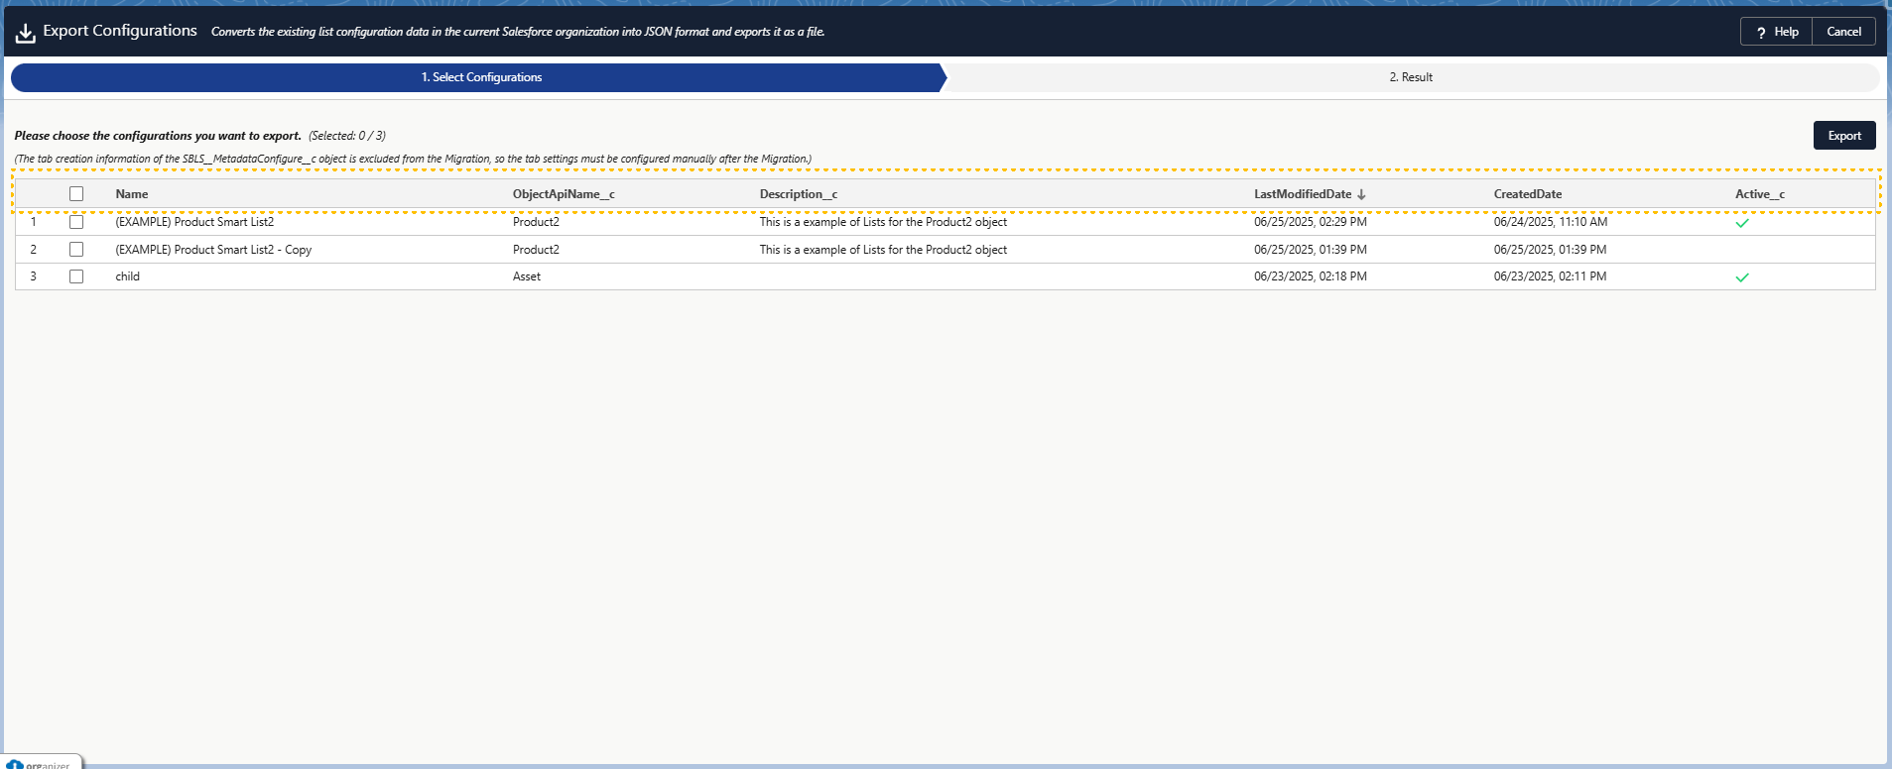
Task: Check the box for row 1 Product Smart List2
Action: pos(76,222)
